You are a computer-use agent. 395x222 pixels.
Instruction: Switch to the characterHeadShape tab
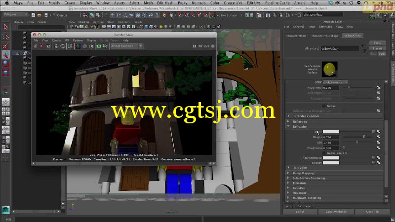click(x=325, y=36)
